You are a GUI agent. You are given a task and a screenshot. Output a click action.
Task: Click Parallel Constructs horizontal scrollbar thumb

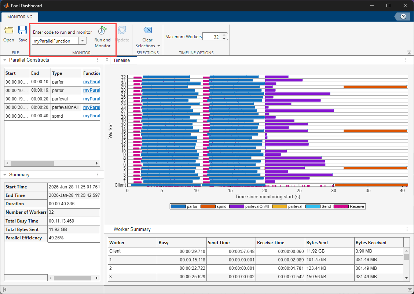pyautogui.click(x=32, y=163)
